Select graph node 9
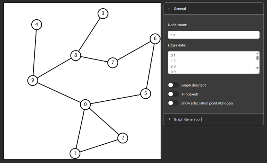 (33, 80)
